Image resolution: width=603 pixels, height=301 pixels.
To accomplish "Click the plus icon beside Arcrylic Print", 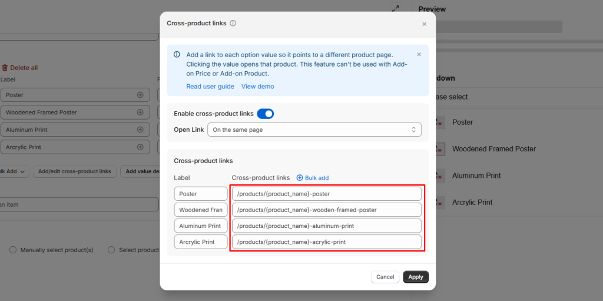I will [140, 147].
